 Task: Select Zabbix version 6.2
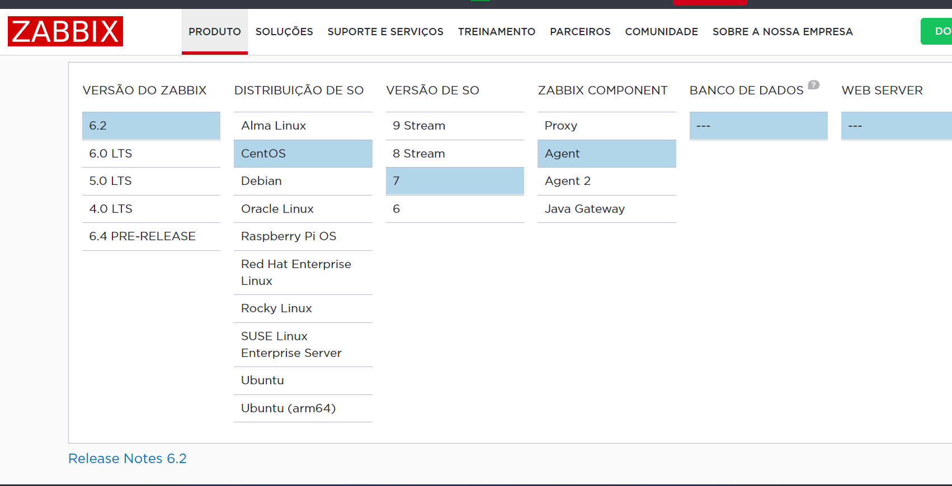point(151,126)
